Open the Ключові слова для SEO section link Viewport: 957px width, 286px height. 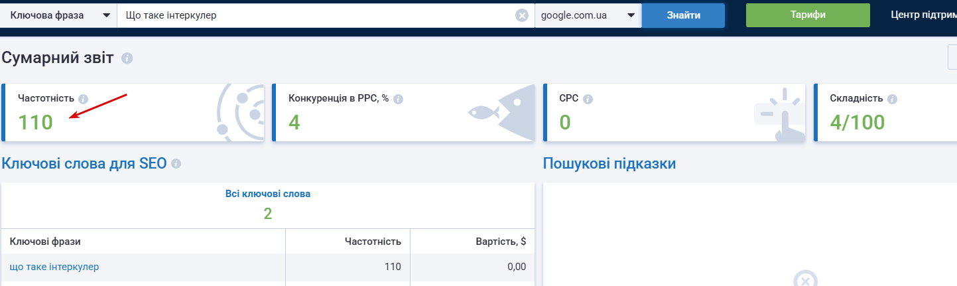click(84, 163)
